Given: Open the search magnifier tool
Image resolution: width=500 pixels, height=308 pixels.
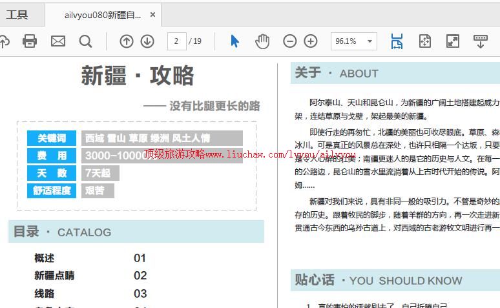Looking at the screenshot, I should pos(85,41).
